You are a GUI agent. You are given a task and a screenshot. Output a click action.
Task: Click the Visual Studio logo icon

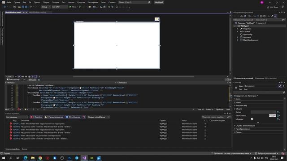3,2
